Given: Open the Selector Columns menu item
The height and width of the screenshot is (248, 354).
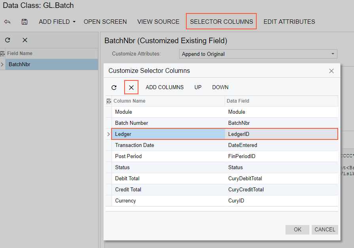Looking at the screenshot, I should [221, 22].
